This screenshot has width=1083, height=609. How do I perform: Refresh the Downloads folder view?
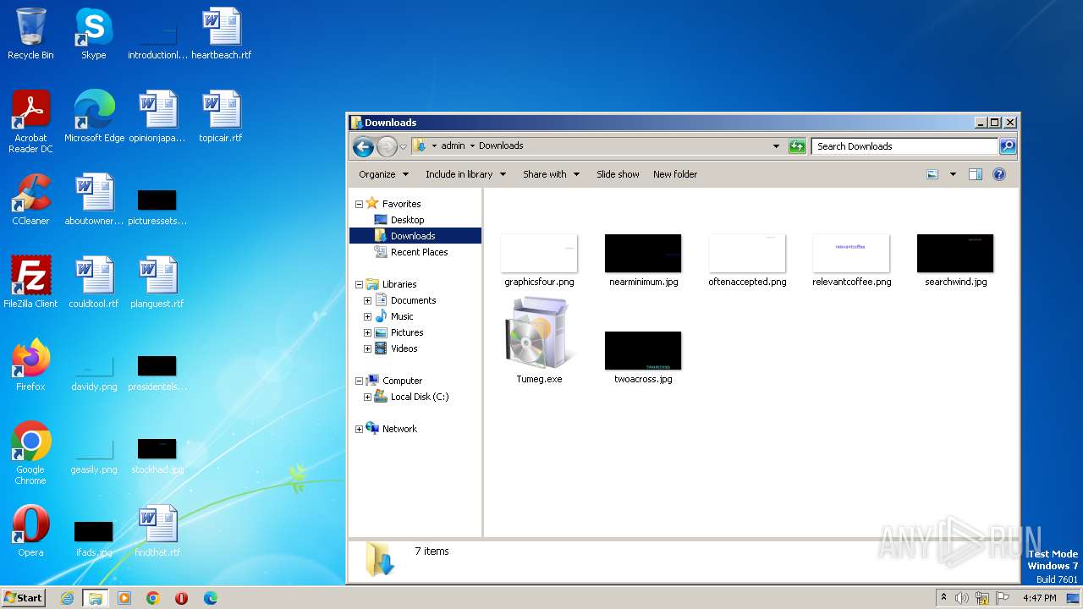797,146
